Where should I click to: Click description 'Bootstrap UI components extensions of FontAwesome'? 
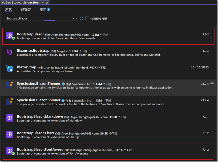click(x=53, y=153)
